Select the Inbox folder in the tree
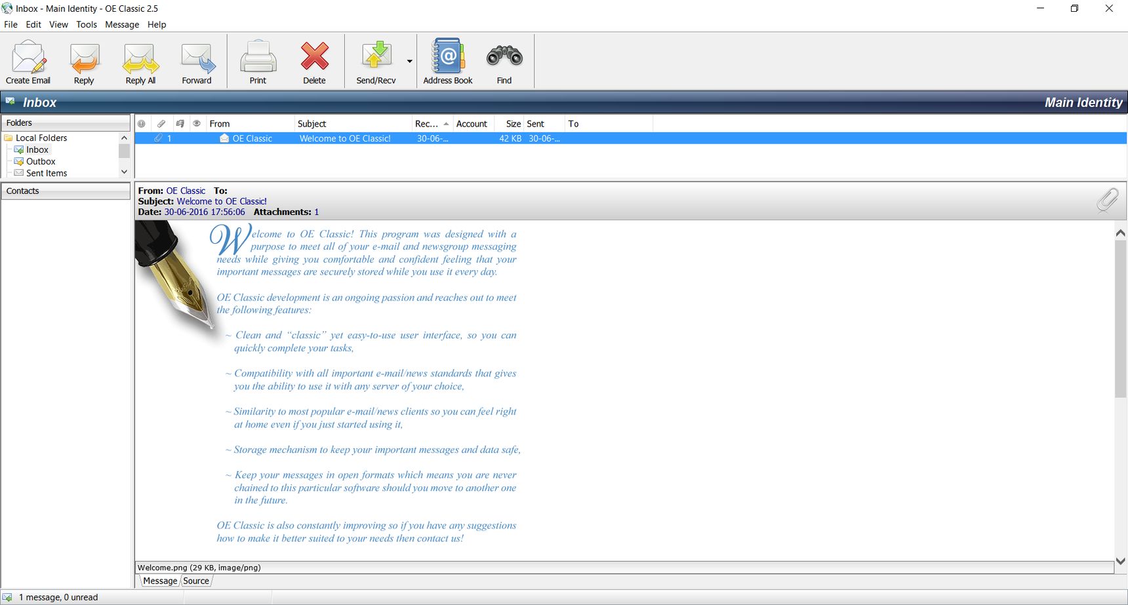The height and width of the screenshot is (605, 1128). 37,149
